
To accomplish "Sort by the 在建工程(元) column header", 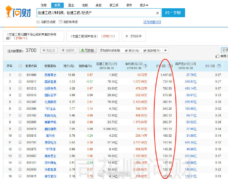I will [107, 66].
